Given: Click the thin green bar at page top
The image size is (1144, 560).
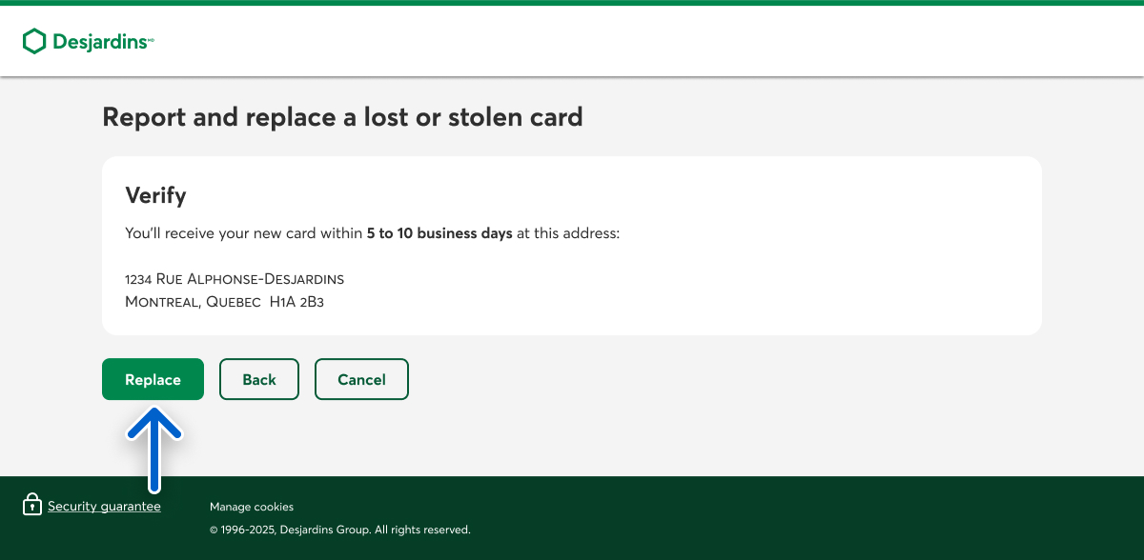Looking at the screenshot, I should coord(572,3).
